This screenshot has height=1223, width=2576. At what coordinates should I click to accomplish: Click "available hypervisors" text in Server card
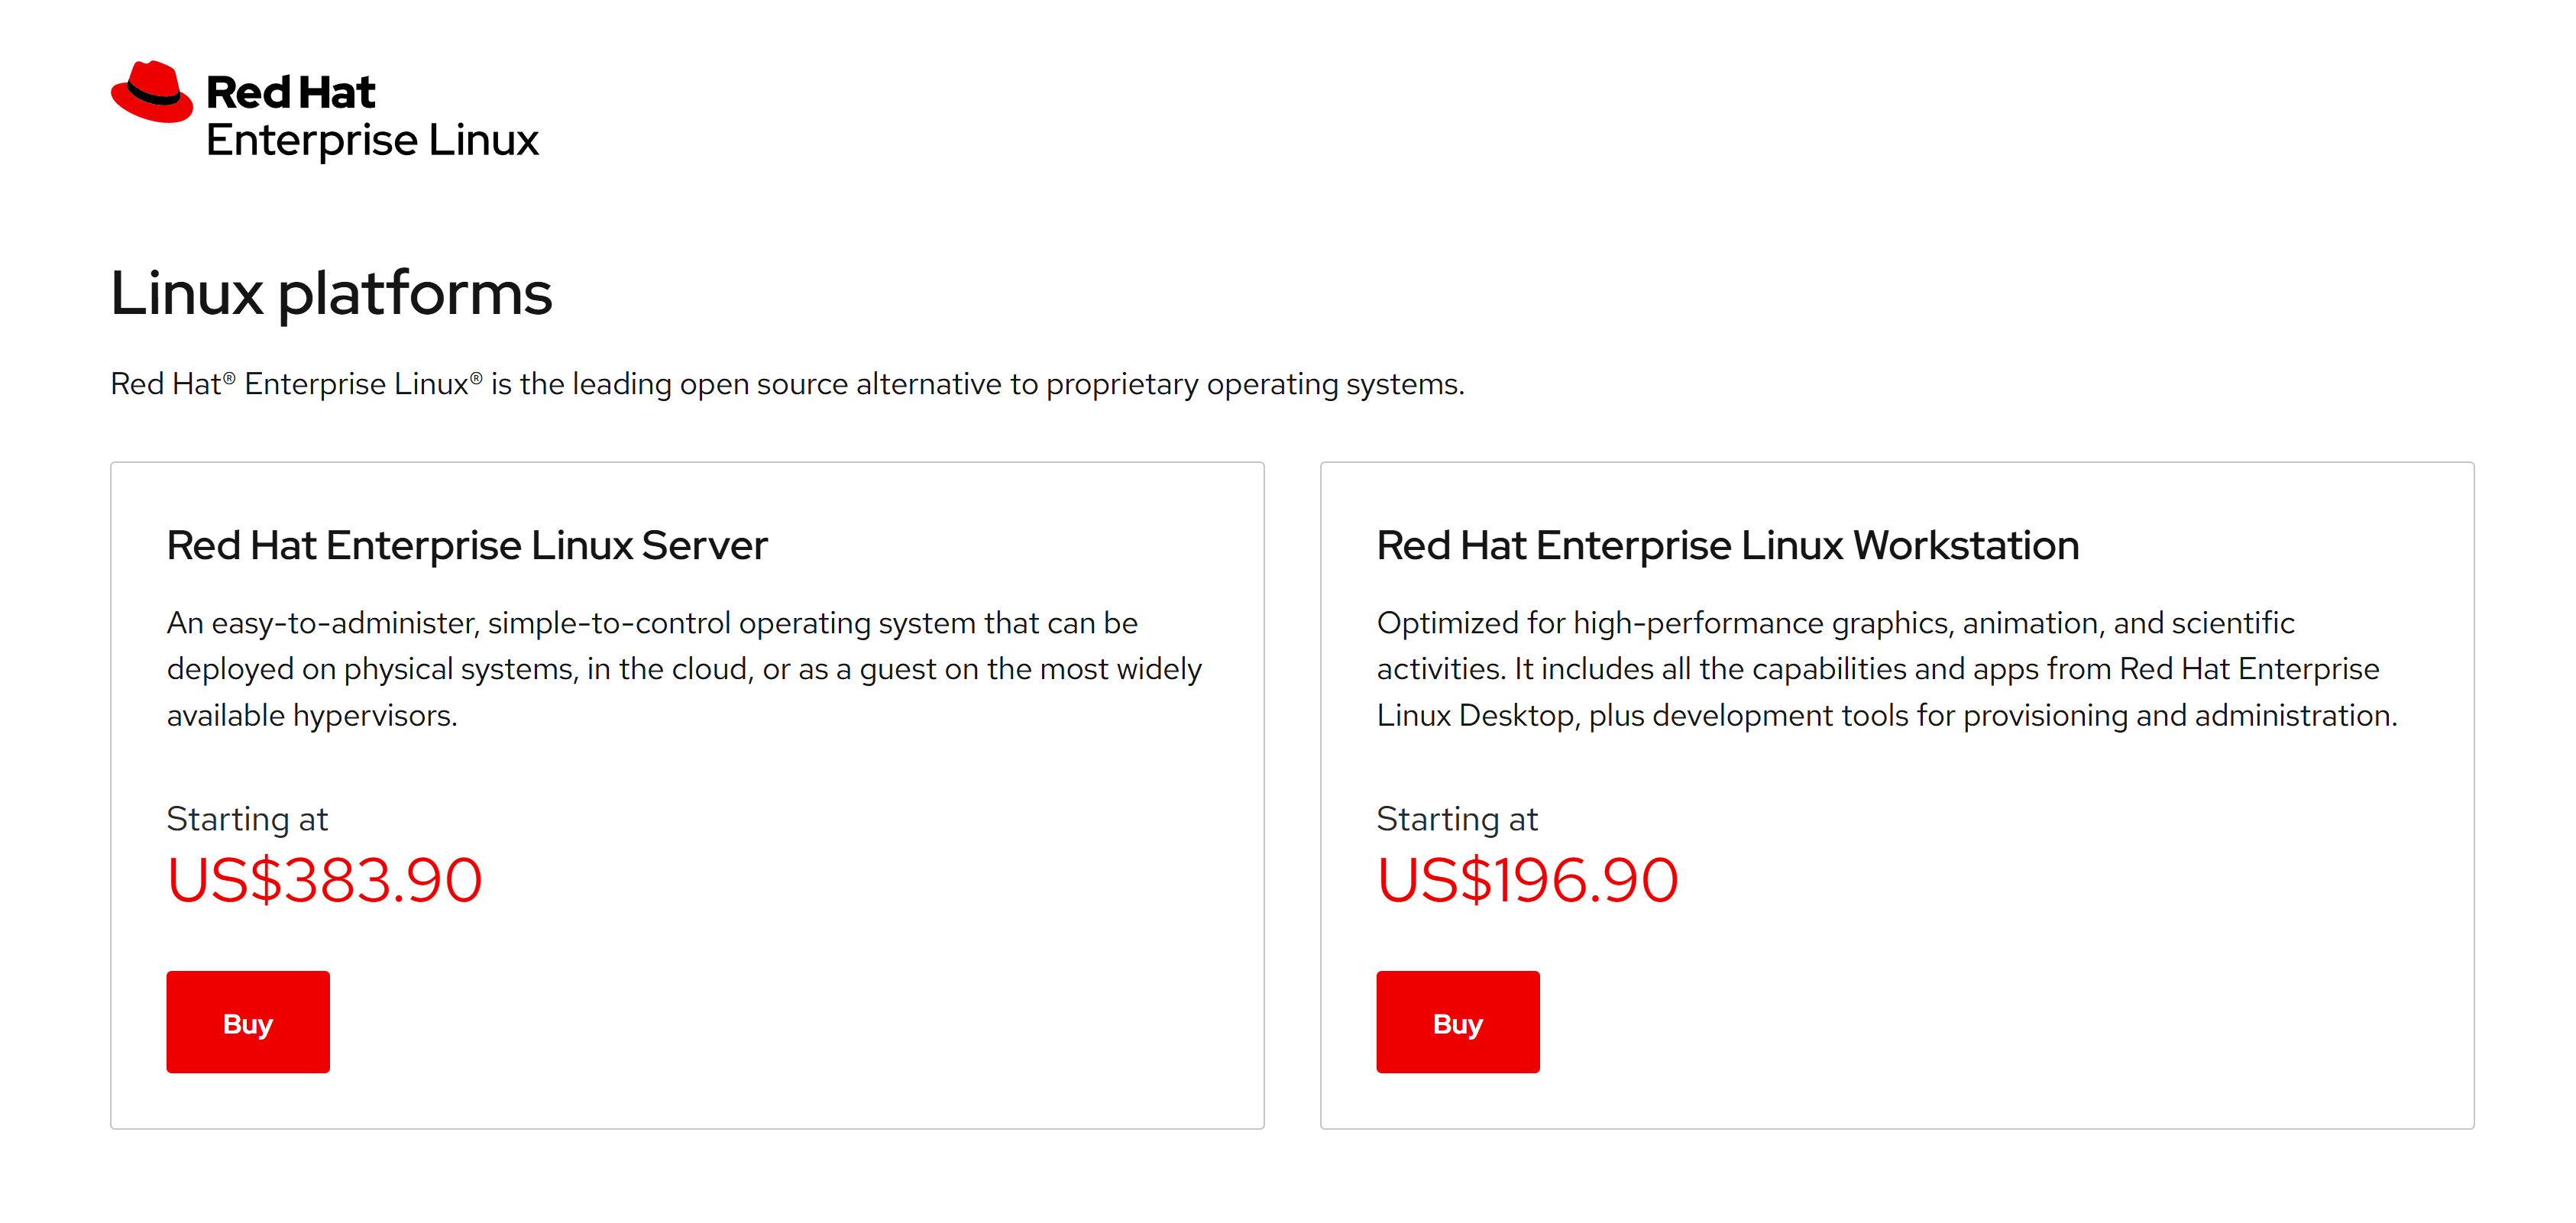tap(311, 716)
